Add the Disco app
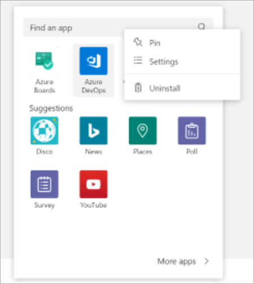The image size is (254, 284). pyautogui.click(x=45, y=130)
